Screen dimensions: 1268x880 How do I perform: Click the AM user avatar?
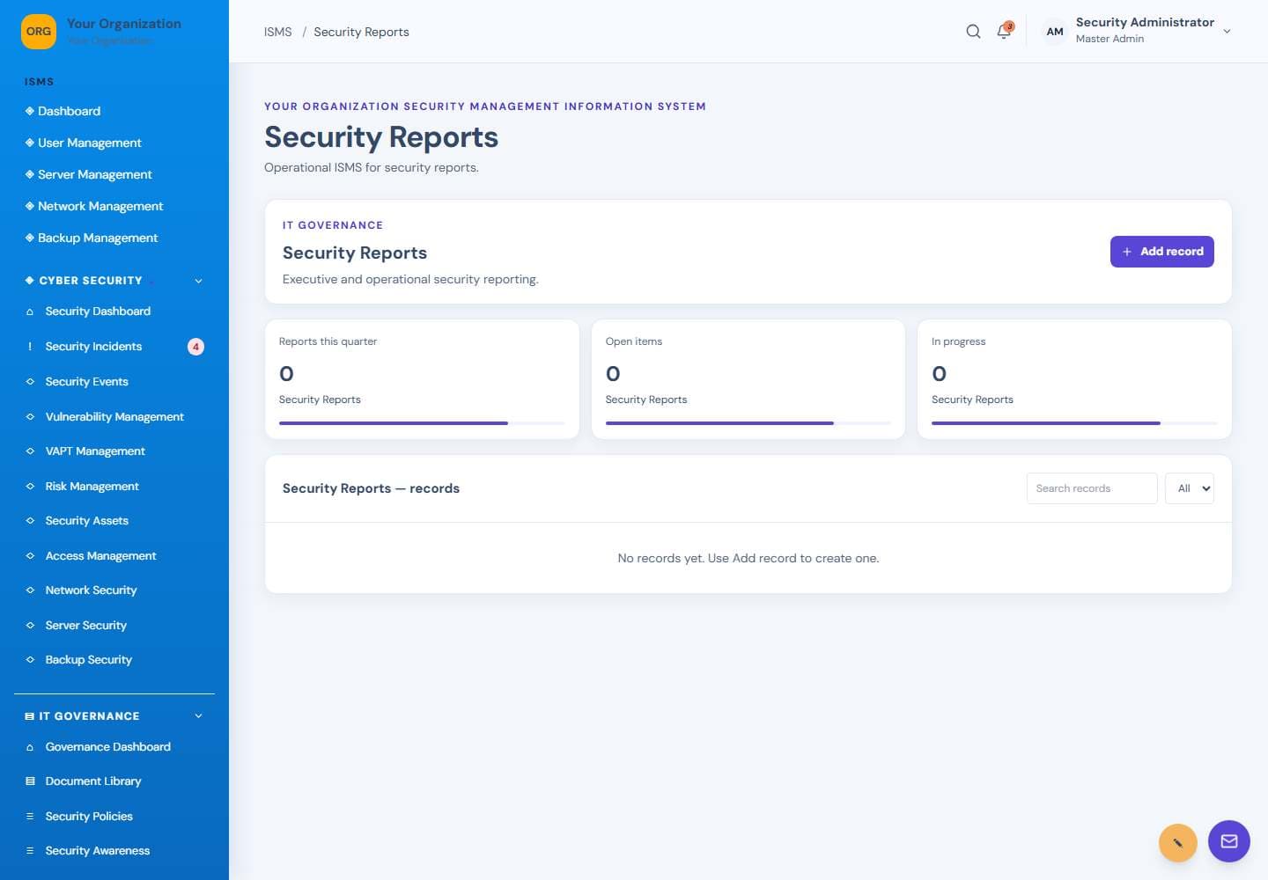click(x=1055, y=32)
